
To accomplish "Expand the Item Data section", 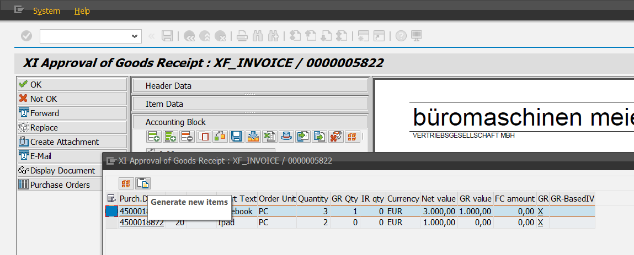I will pos(249,104).
